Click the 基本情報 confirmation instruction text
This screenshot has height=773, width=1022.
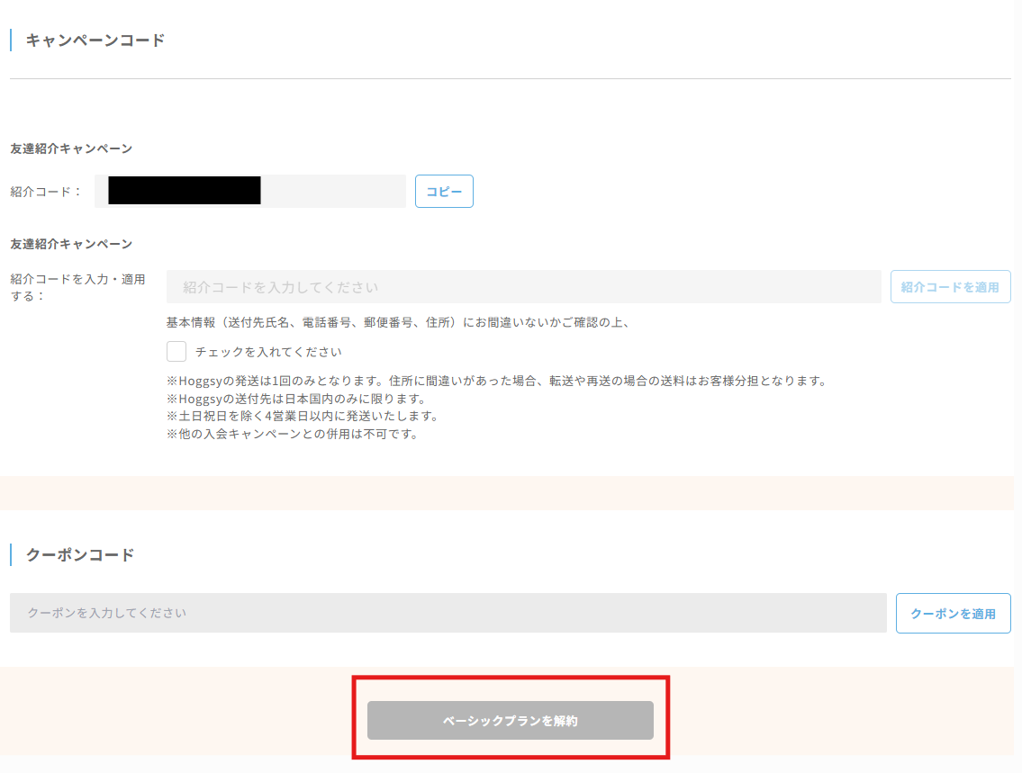click(x=397, y=322)
